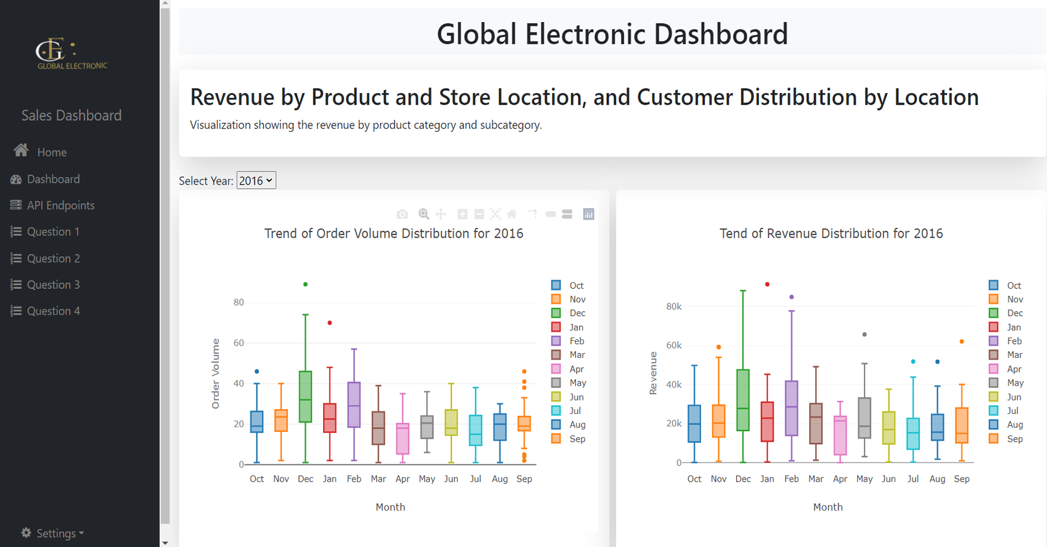Go to API Endpoints page

click(x=60, y=206)
